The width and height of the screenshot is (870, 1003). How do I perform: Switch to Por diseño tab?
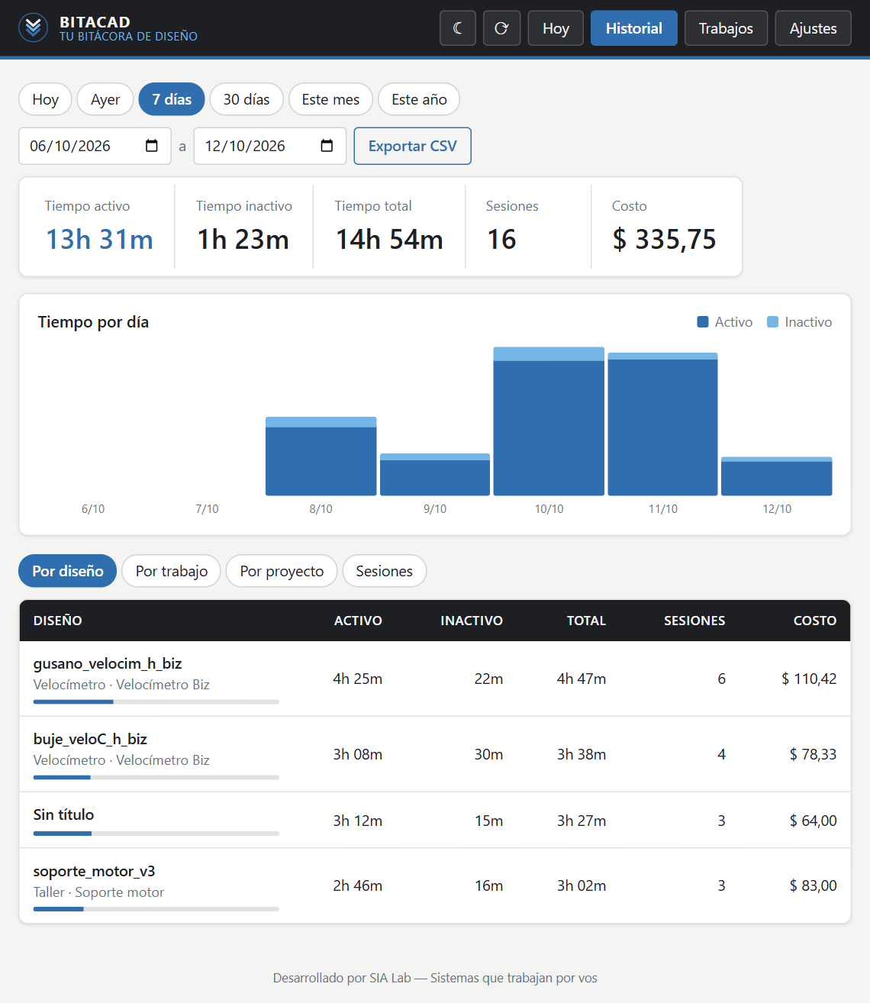pos(68,571)
